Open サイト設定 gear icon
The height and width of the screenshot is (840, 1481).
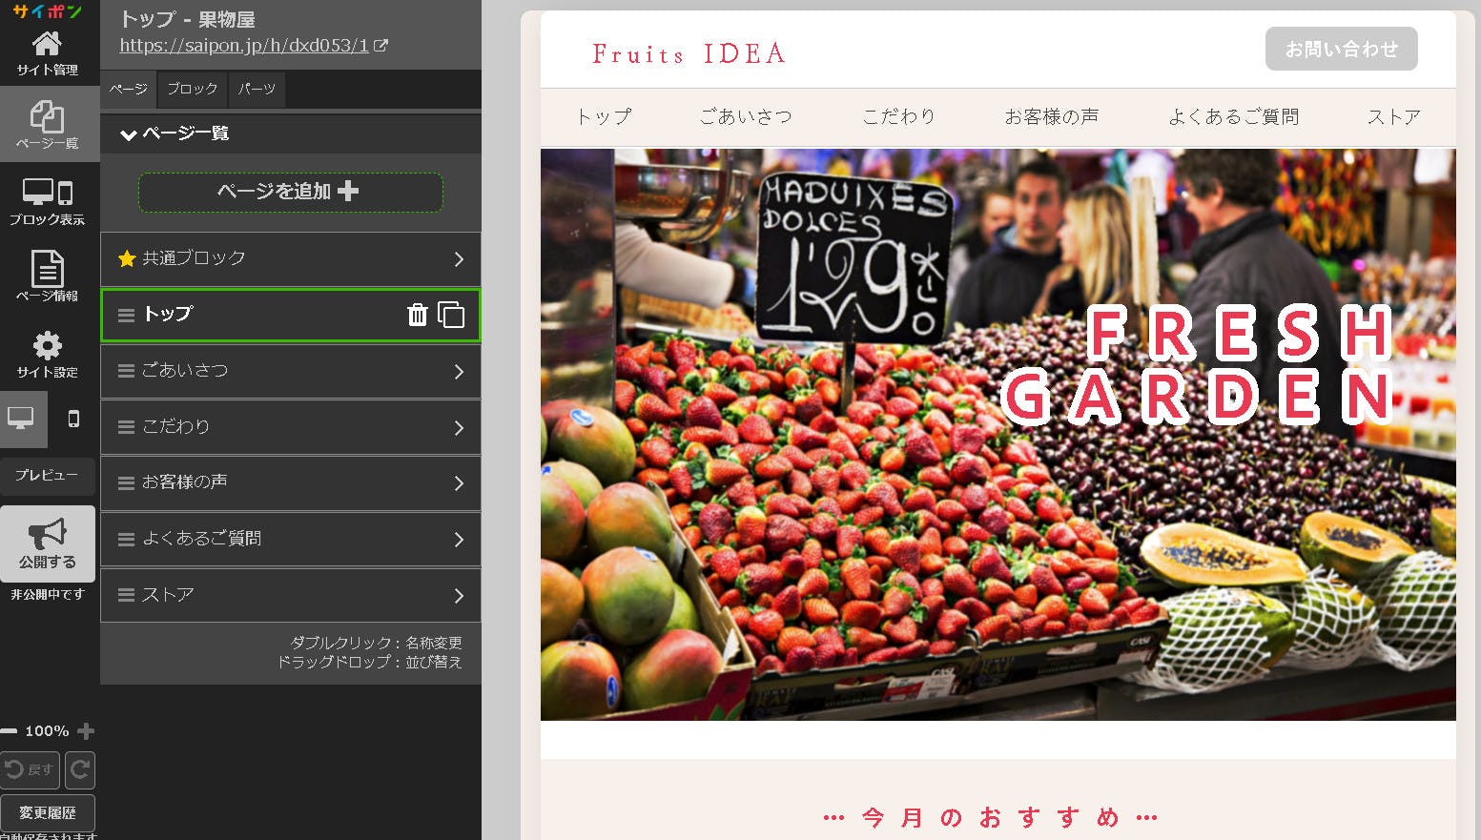(47, 353)
